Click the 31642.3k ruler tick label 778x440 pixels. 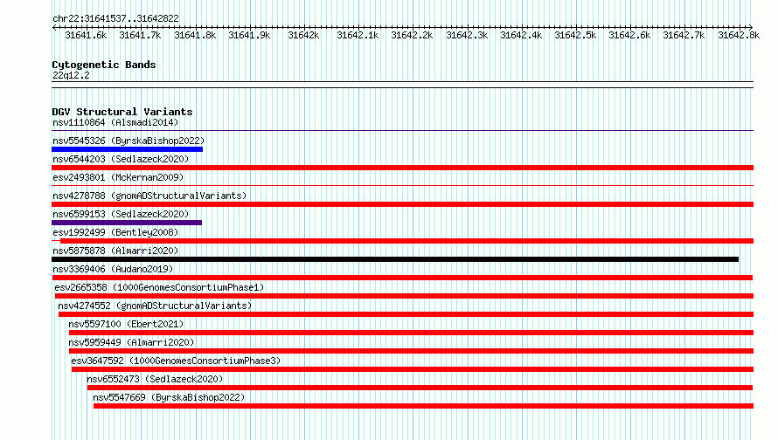click(467, 35)
